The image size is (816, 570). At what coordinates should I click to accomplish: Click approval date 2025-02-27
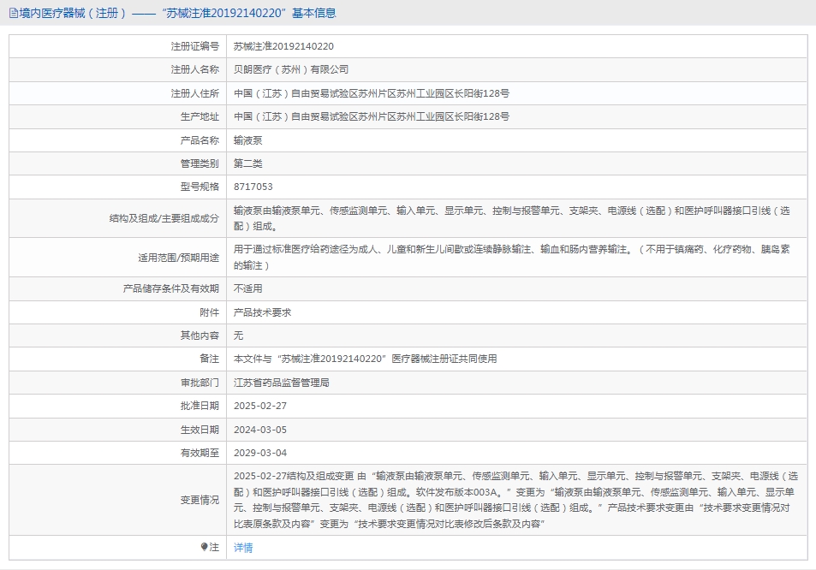pyautogui.click(x=261, y=406)
